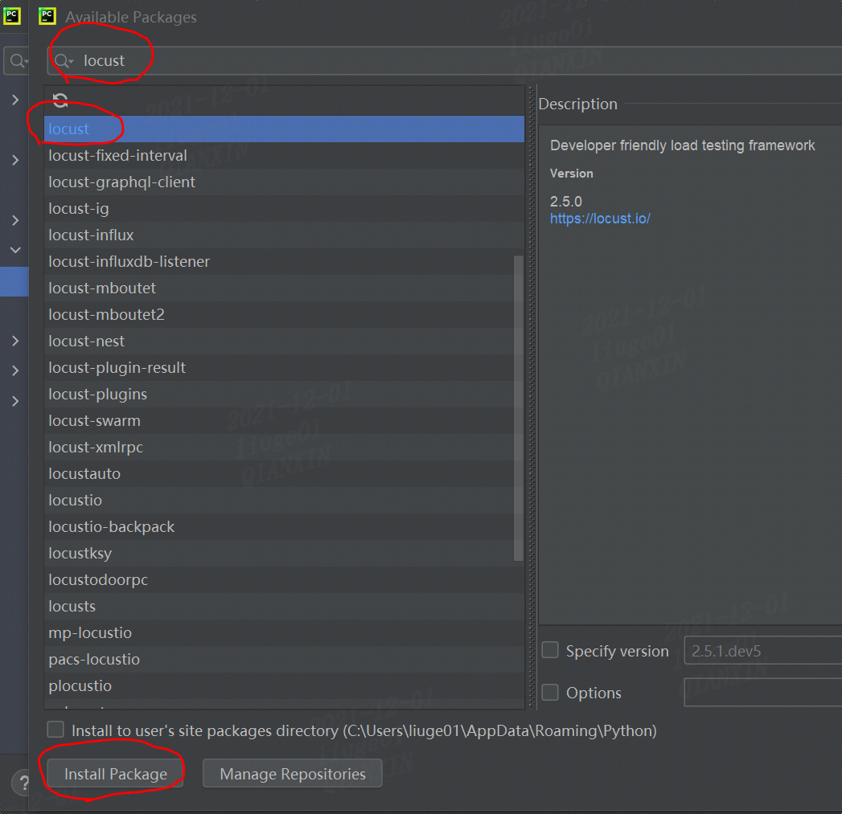Select locust-graphql-client package
The image size is (842, 814).
(x=284, y=182)
